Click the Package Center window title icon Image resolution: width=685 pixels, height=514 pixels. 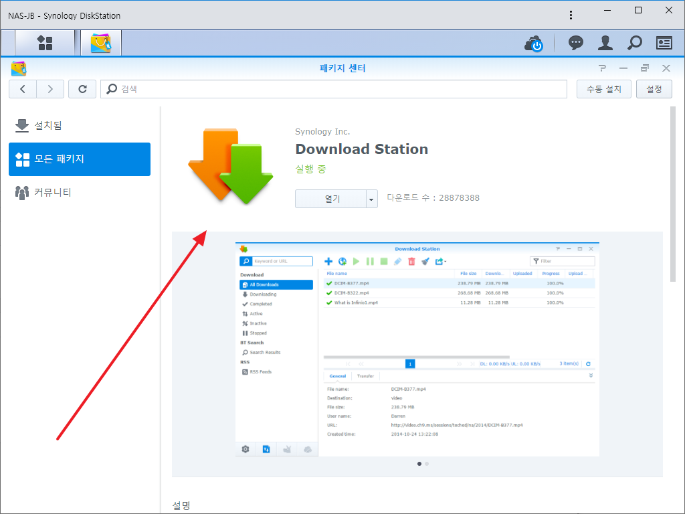19,69
